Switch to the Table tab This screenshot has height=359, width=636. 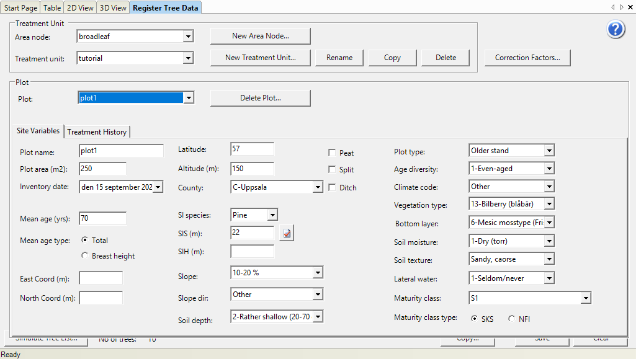coord(52,7)
